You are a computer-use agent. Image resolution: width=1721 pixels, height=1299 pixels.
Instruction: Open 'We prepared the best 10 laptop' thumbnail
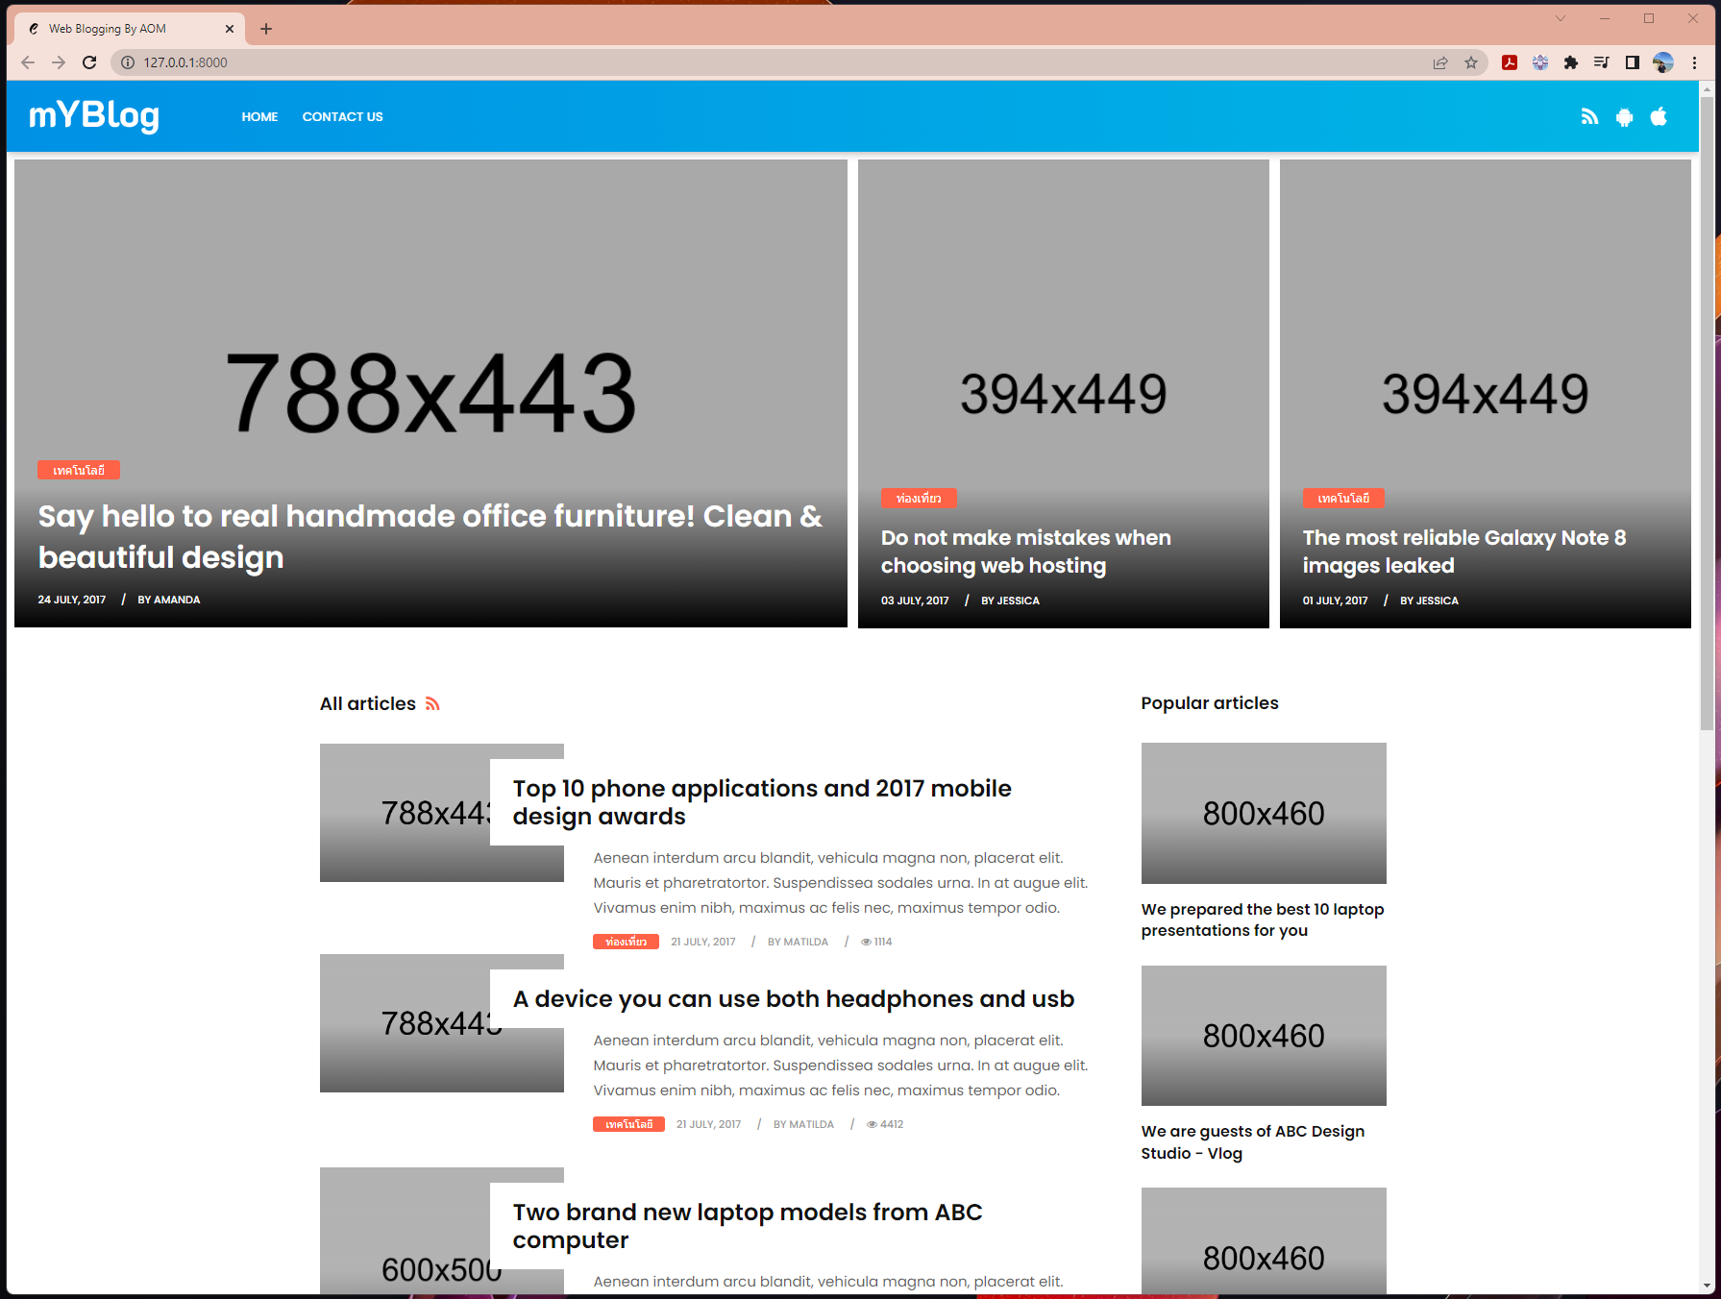[1263, 813]
